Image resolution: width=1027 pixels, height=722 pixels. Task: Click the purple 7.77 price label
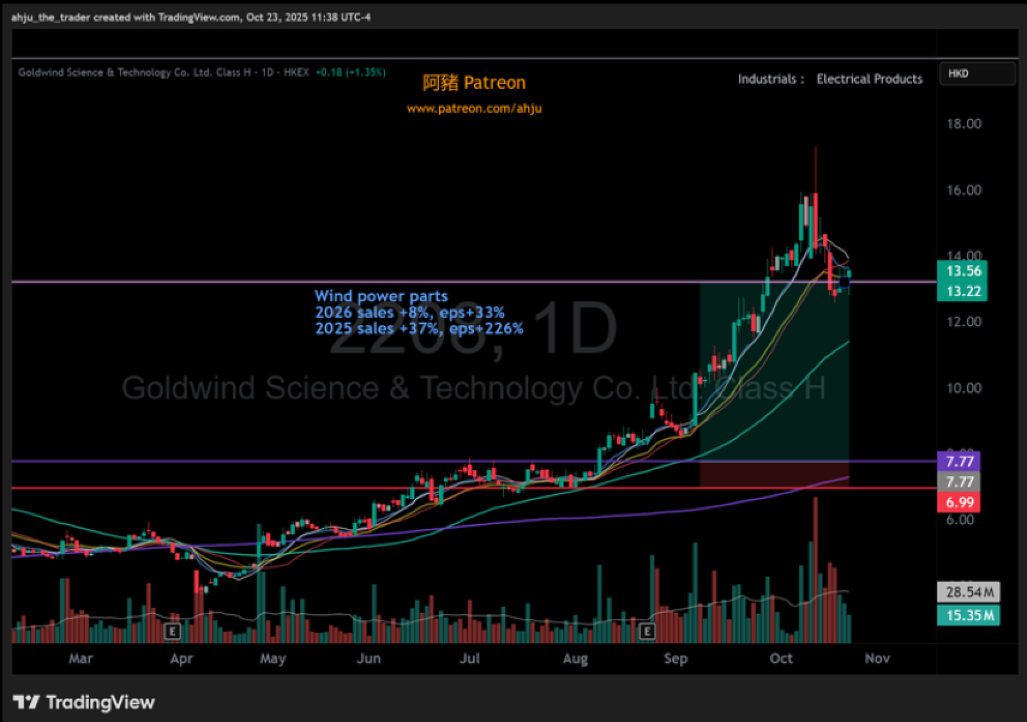(959, 462)
